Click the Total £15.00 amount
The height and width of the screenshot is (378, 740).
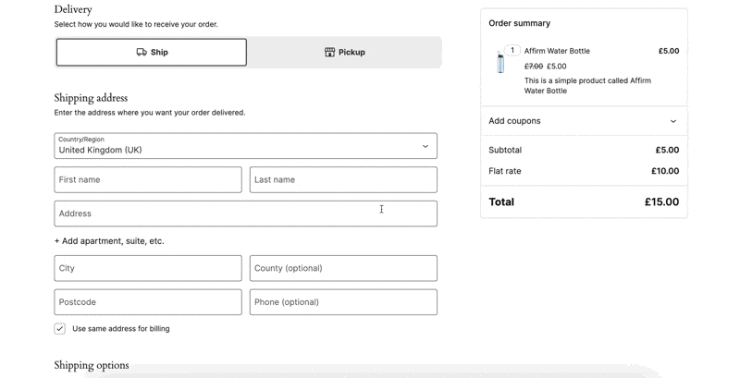(x=661, y=201)
